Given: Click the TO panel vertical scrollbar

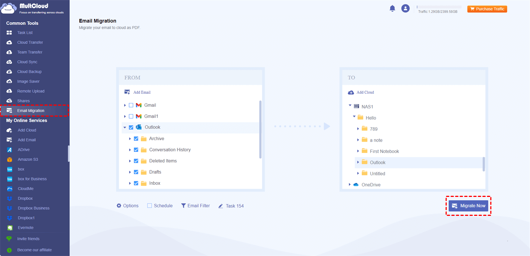Looking at the screenshot, I should pos(484,164).
